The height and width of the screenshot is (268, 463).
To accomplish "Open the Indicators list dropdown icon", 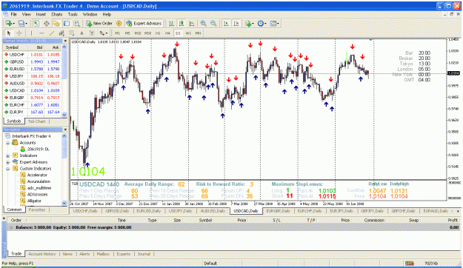I will coord(249,23).
